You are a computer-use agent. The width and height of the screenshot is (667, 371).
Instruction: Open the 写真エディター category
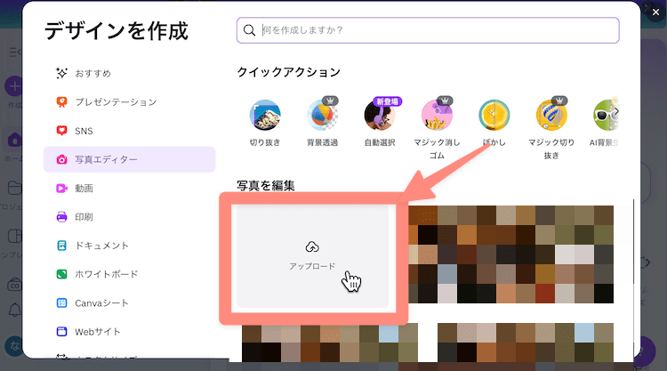coord(129,159)
